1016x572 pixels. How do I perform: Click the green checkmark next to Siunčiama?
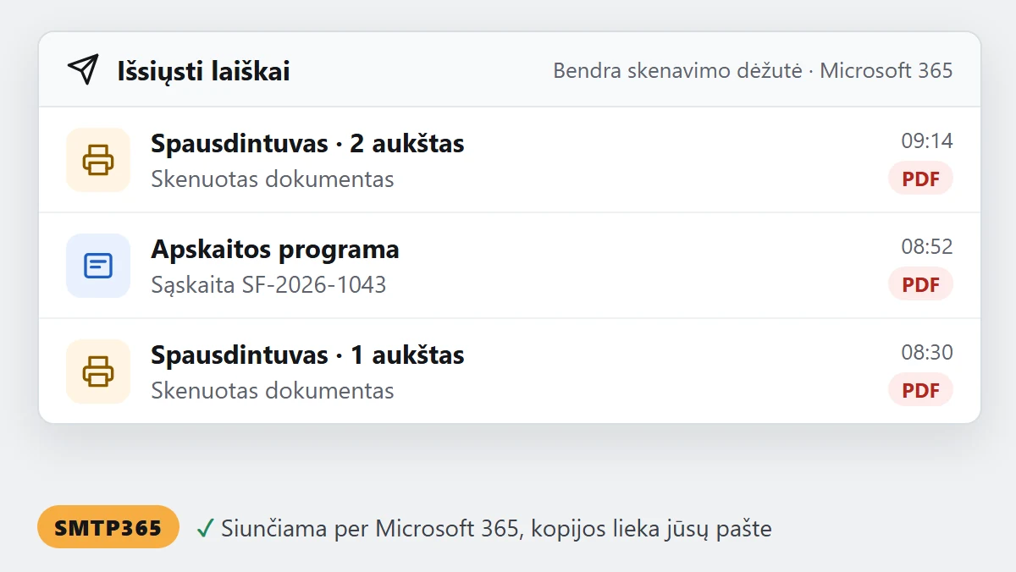coord(205,529)
